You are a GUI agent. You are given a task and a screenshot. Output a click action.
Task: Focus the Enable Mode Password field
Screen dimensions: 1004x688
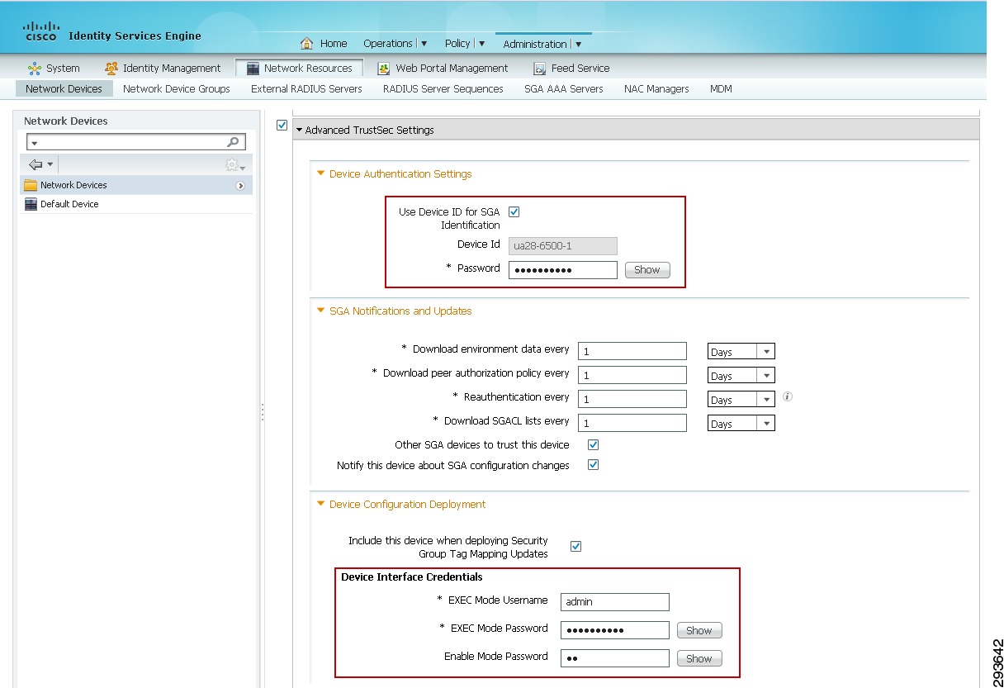[615, 658]
